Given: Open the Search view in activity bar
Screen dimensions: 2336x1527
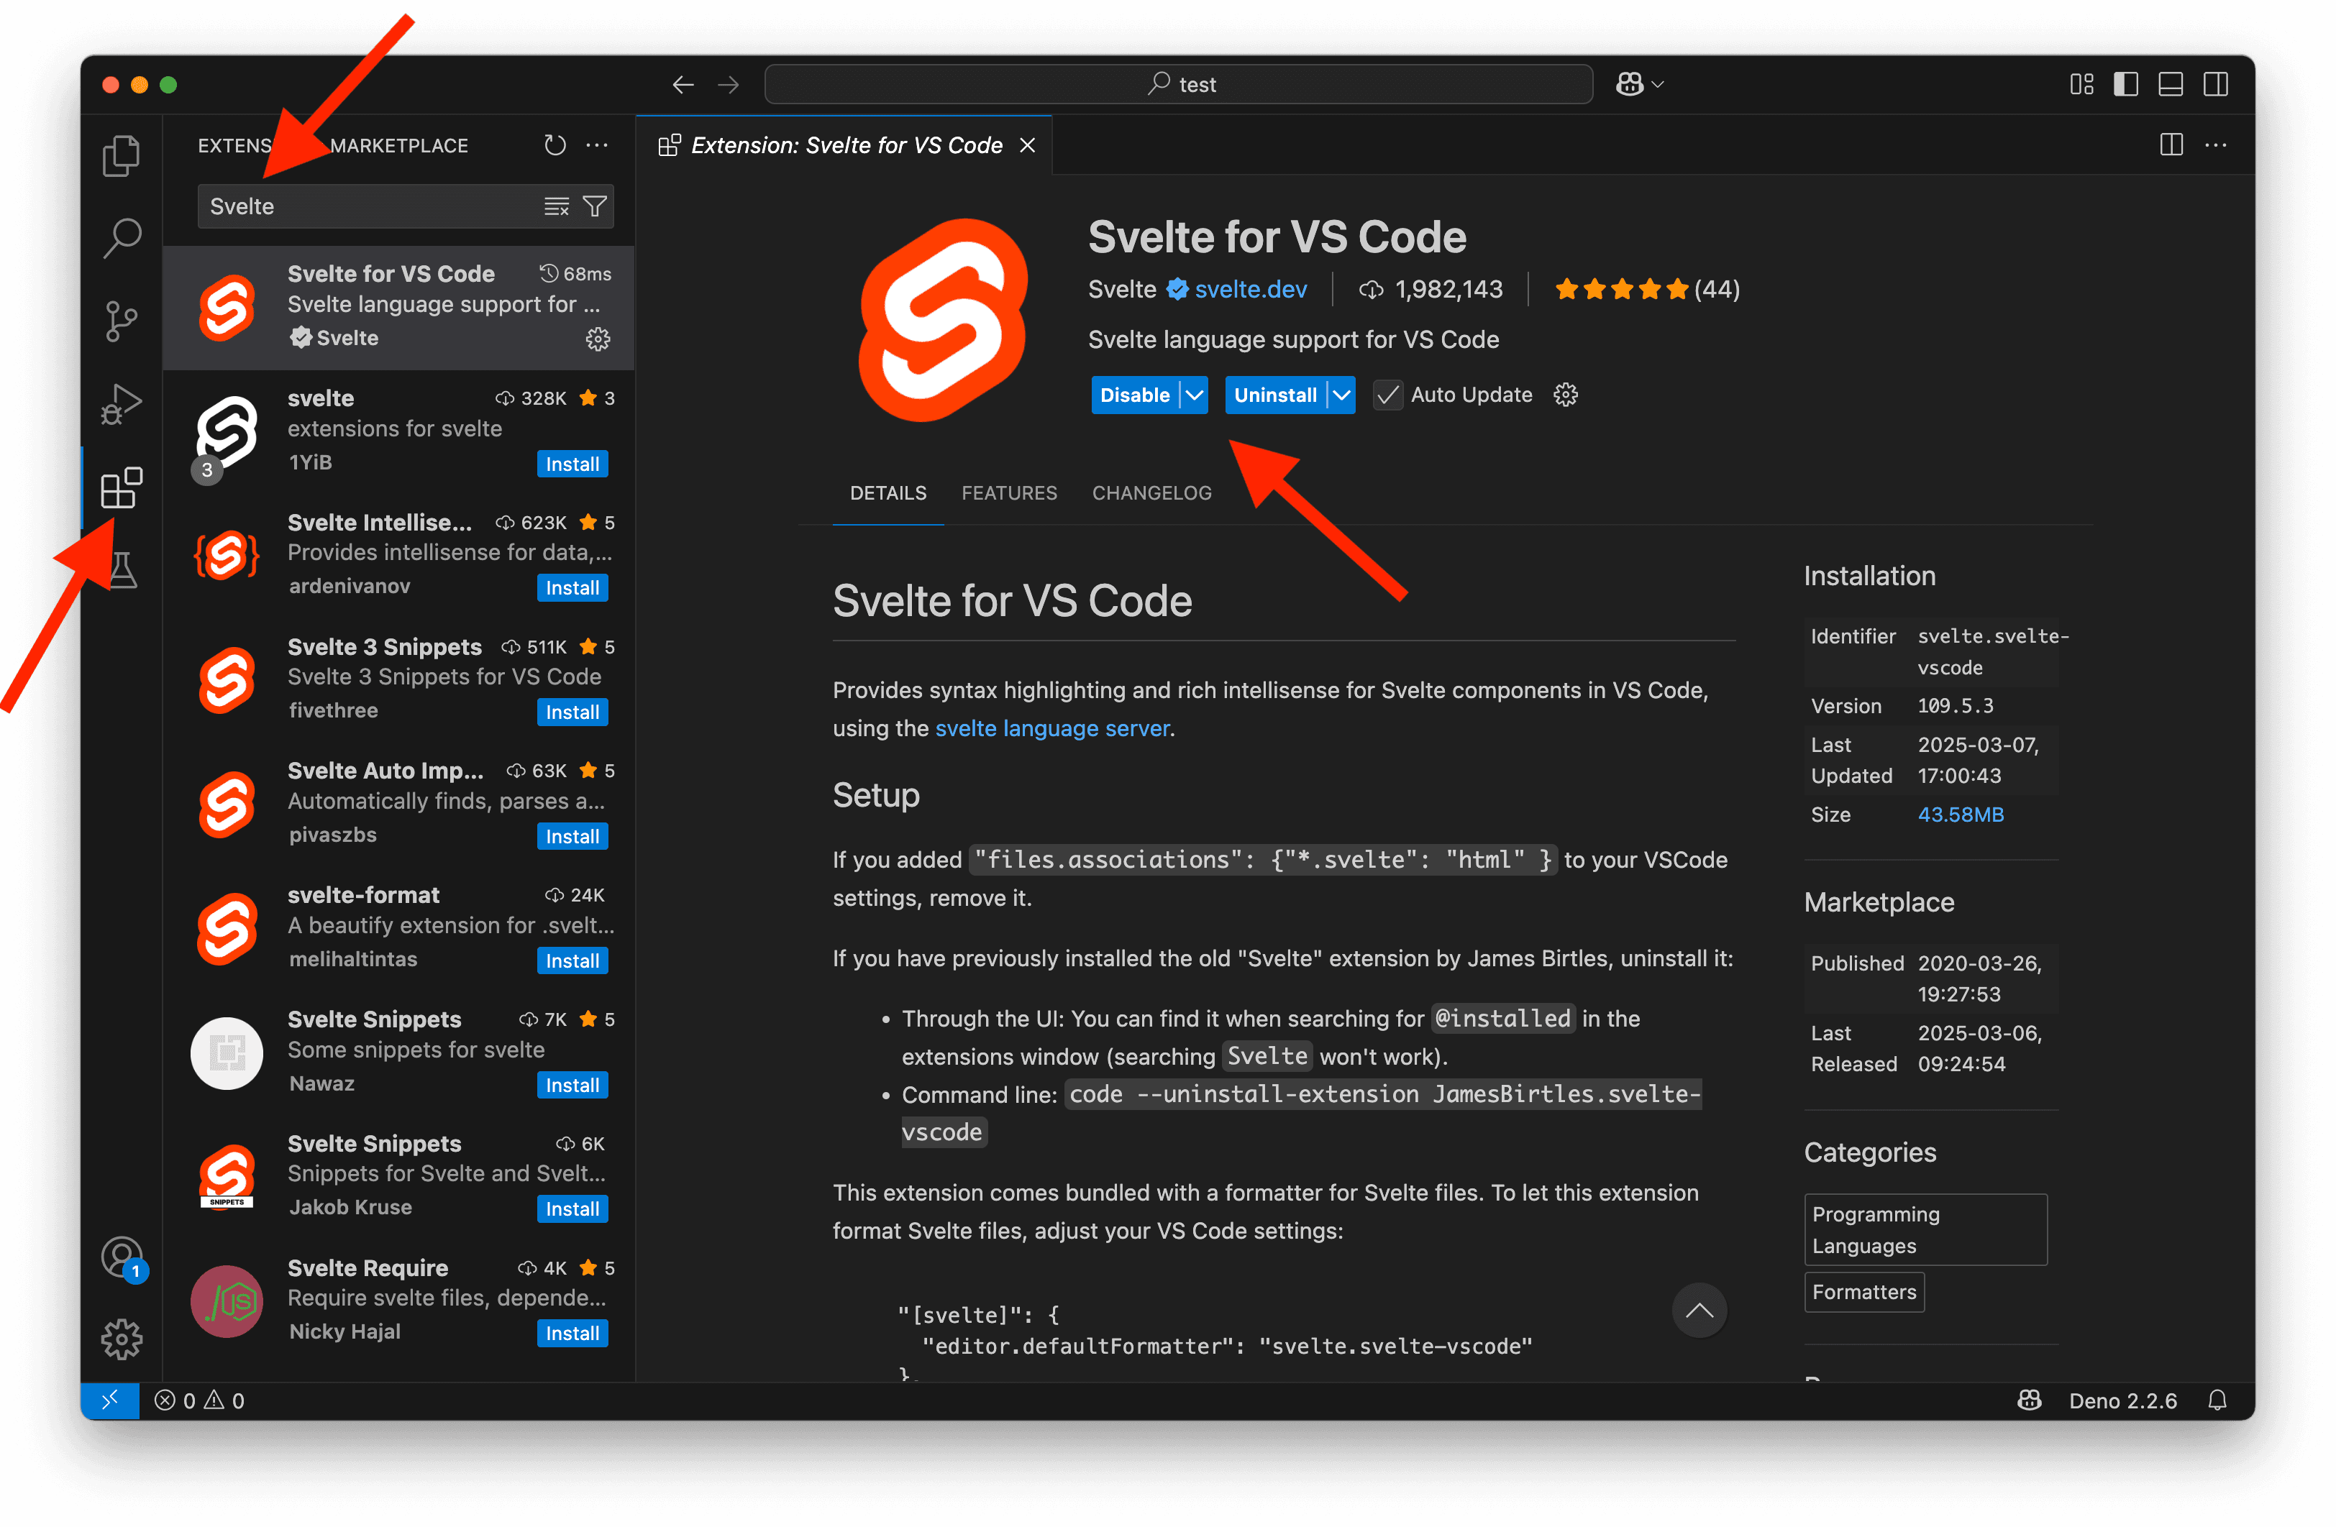Looking at the screenshot, I should pyautogui.click(x=121, y=237).
